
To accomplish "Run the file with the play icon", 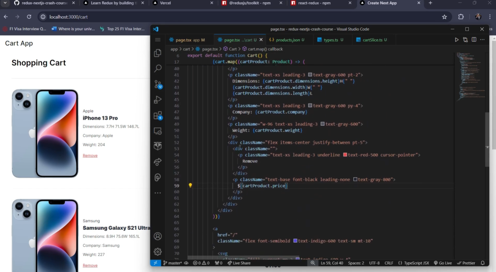I will click(457, 40).
